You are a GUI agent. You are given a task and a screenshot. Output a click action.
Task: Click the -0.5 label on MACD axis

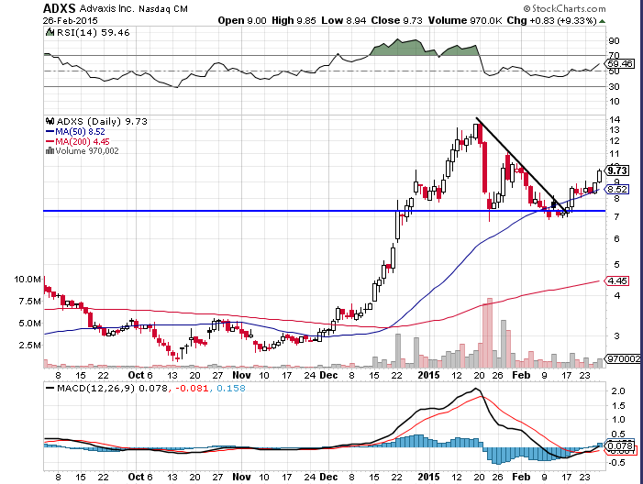pyautogui.click(x=615, y=463)
